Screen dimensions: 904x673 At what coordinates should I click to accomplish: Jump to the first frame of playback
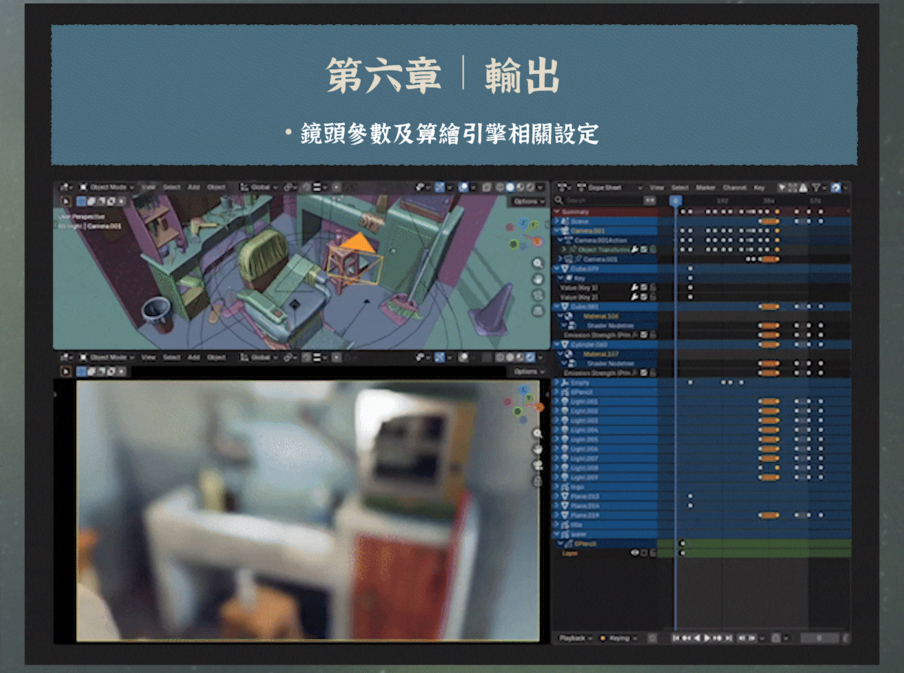(x=675, y=638)
